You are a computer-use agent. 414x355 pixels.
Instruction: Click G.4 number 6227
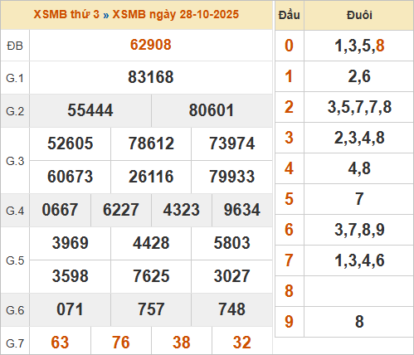[x=121, y=210]
